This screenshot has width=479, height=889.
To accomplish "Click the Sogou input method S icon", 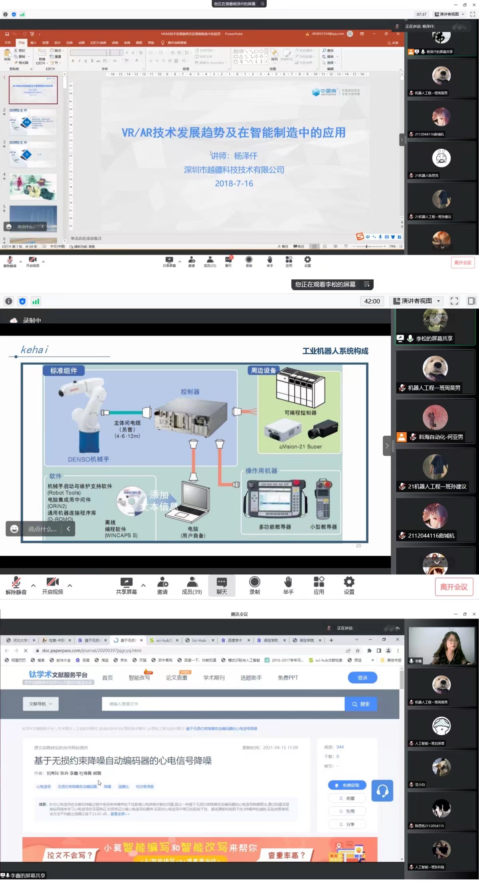I will click(360, 237).
